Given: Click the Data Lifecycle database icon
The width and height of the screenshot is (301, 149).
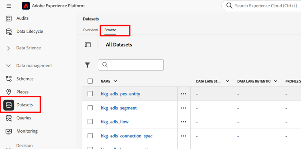Looking at the screenshot, I should 9,32.
